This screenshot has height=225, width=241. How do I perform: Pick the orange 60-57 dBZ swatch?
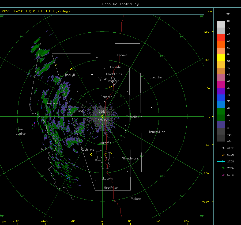(221, 44)
